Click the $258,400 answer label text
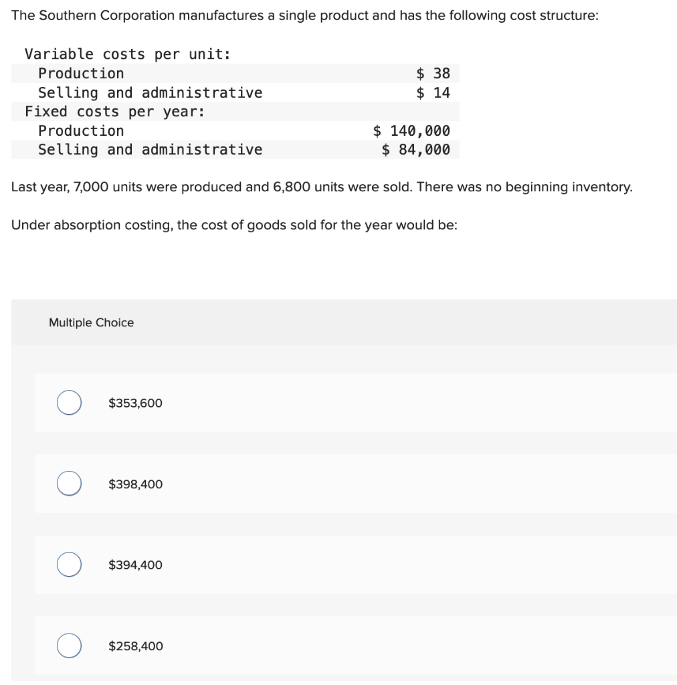The width and height of the screenshot is (677, 685). click(135, 646)
